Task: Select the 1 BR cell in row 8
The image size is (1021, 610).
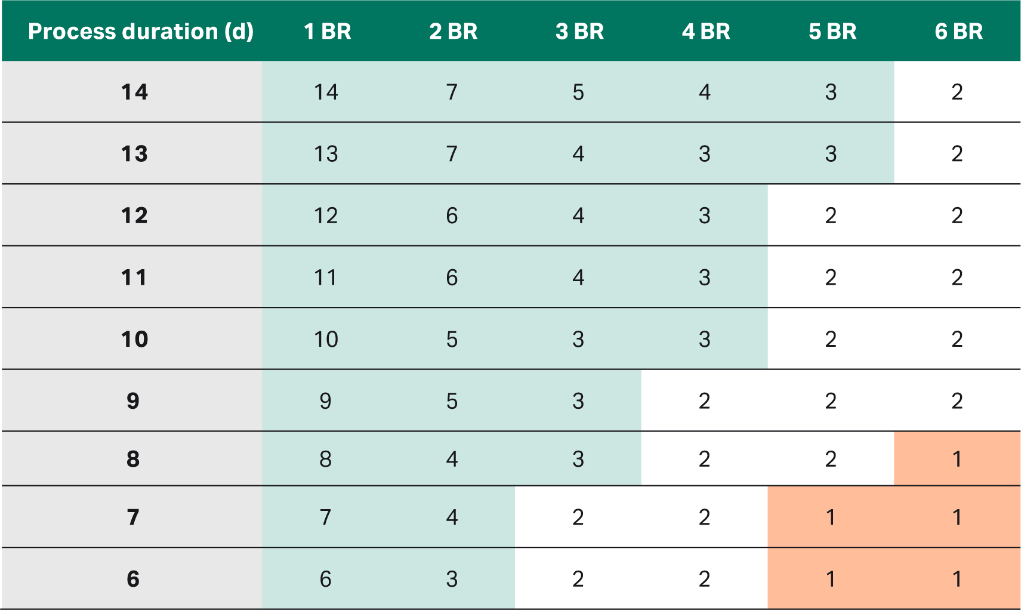Action: (326, 459)
